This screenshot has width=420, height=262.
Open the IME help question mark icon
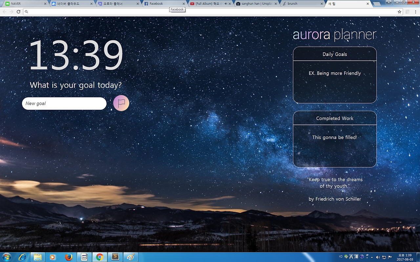click(x=362, y=257)
